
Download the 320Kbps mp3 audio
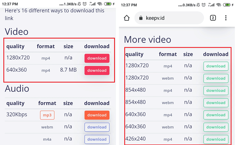point(97,115)
